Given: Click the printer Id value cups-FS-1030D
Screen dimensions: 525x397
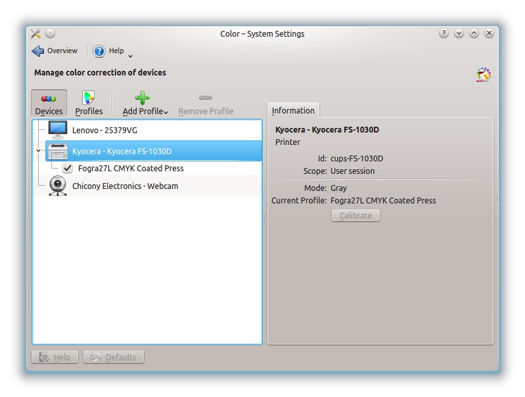Looking at the screenshot, I should point(357,159).
